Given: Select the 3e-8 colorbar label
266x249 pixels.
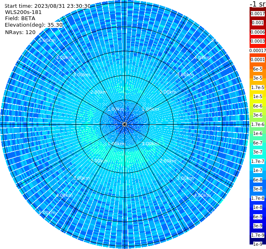Looking at the screenshot, I should click(x=258, y=189).
